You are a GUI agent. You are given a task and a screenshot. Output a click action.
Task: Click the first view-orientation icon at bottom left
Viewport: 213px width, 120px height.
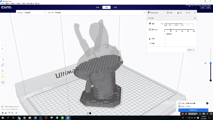(x=3, y=113)
